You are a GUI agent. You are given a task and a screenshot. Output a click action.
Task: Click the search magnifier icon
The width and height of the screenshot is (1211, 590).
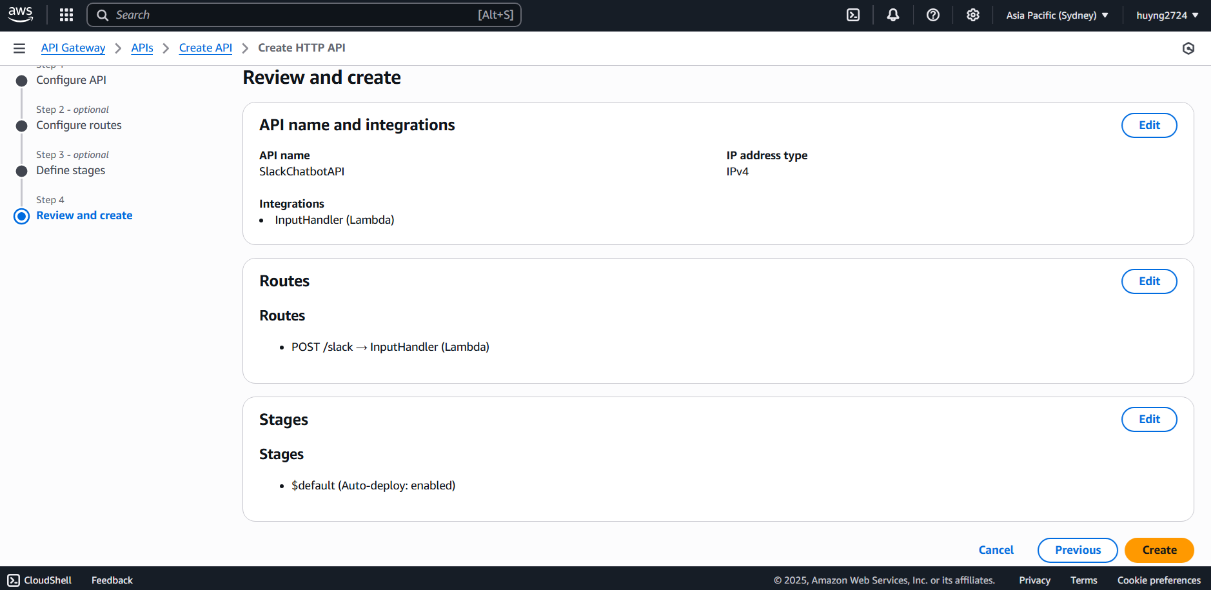click(x=103, y=15)
